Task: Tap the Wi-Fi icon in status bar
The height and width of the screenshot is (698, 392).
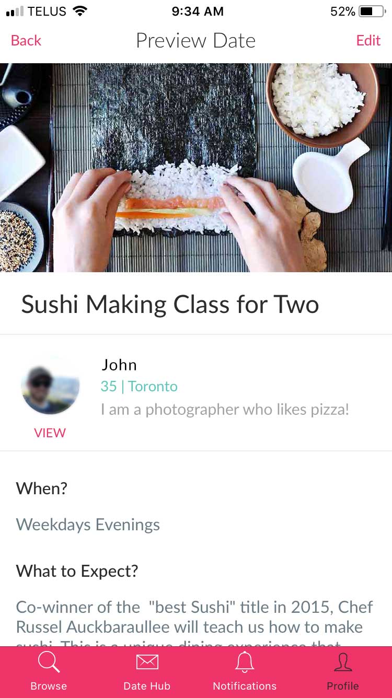Action: pos(80,11)
